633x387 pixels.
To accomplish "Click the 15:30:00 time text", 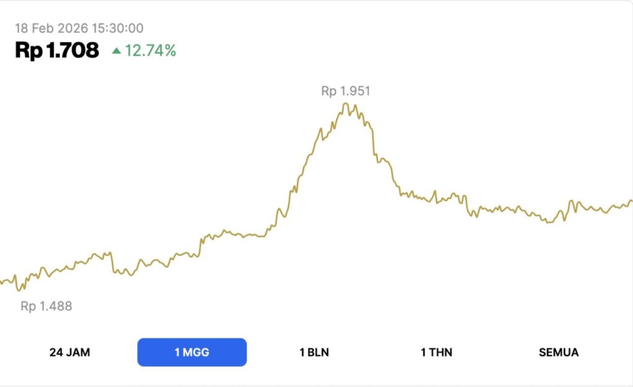I will [x=119, y=28].
